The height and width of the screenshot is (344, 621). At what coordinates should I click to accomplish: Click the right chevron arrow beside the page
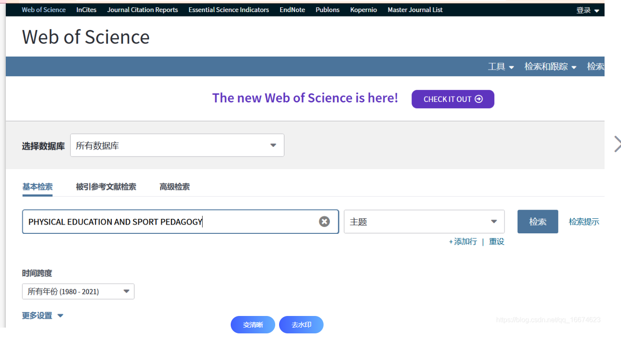[617, 144]
